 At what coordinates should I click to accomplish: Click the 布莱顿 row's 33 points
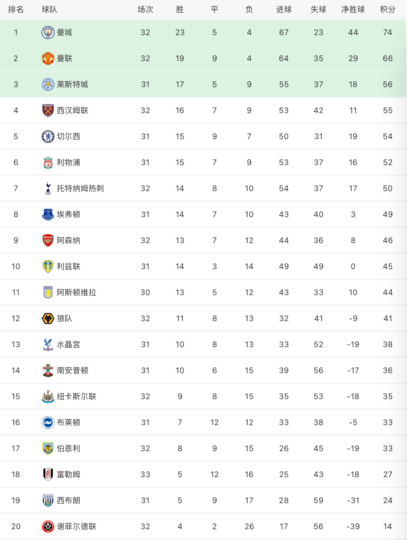coord(388,423)
